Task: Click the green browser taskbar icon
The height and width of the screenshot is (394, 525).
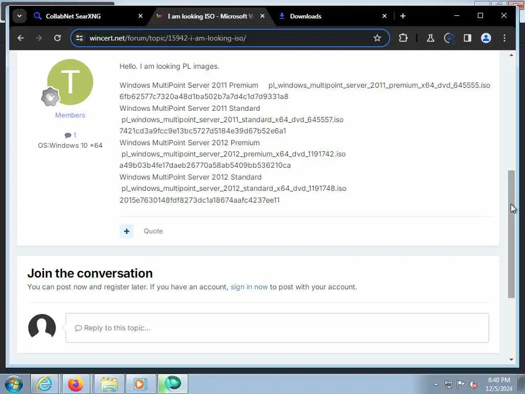Action: coord(173,384)
